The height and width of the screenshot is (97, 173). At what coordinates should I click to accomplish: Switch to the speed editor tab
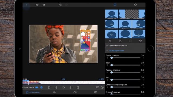click(54, 92)
